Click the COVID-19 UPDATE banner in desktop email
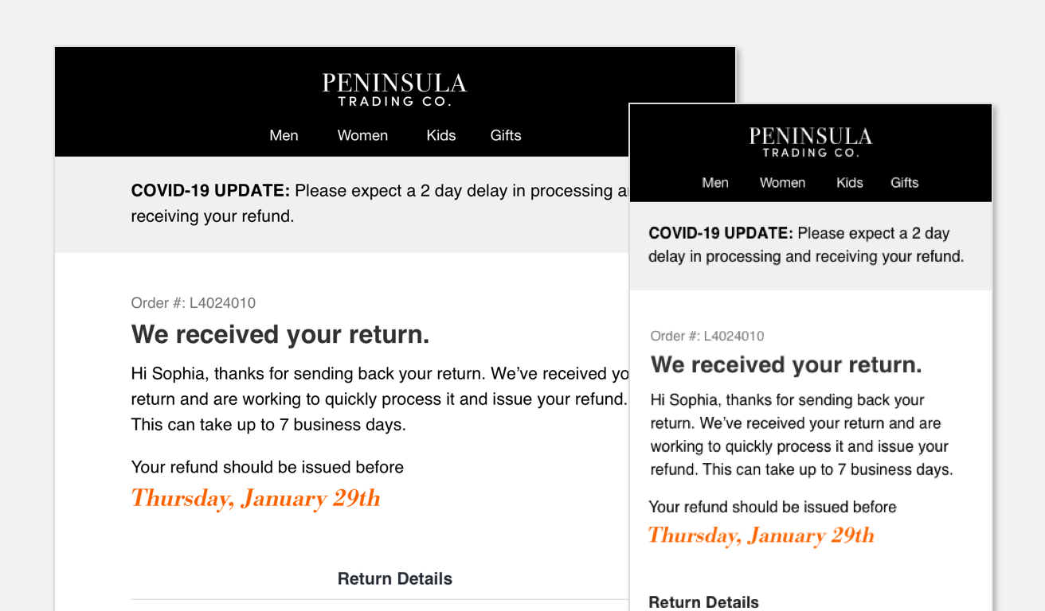1045x611 pixels. (374, 203)
